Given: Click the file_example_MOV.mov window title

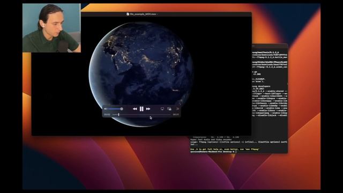Looking at the screenshot, I should coord(143,14).
